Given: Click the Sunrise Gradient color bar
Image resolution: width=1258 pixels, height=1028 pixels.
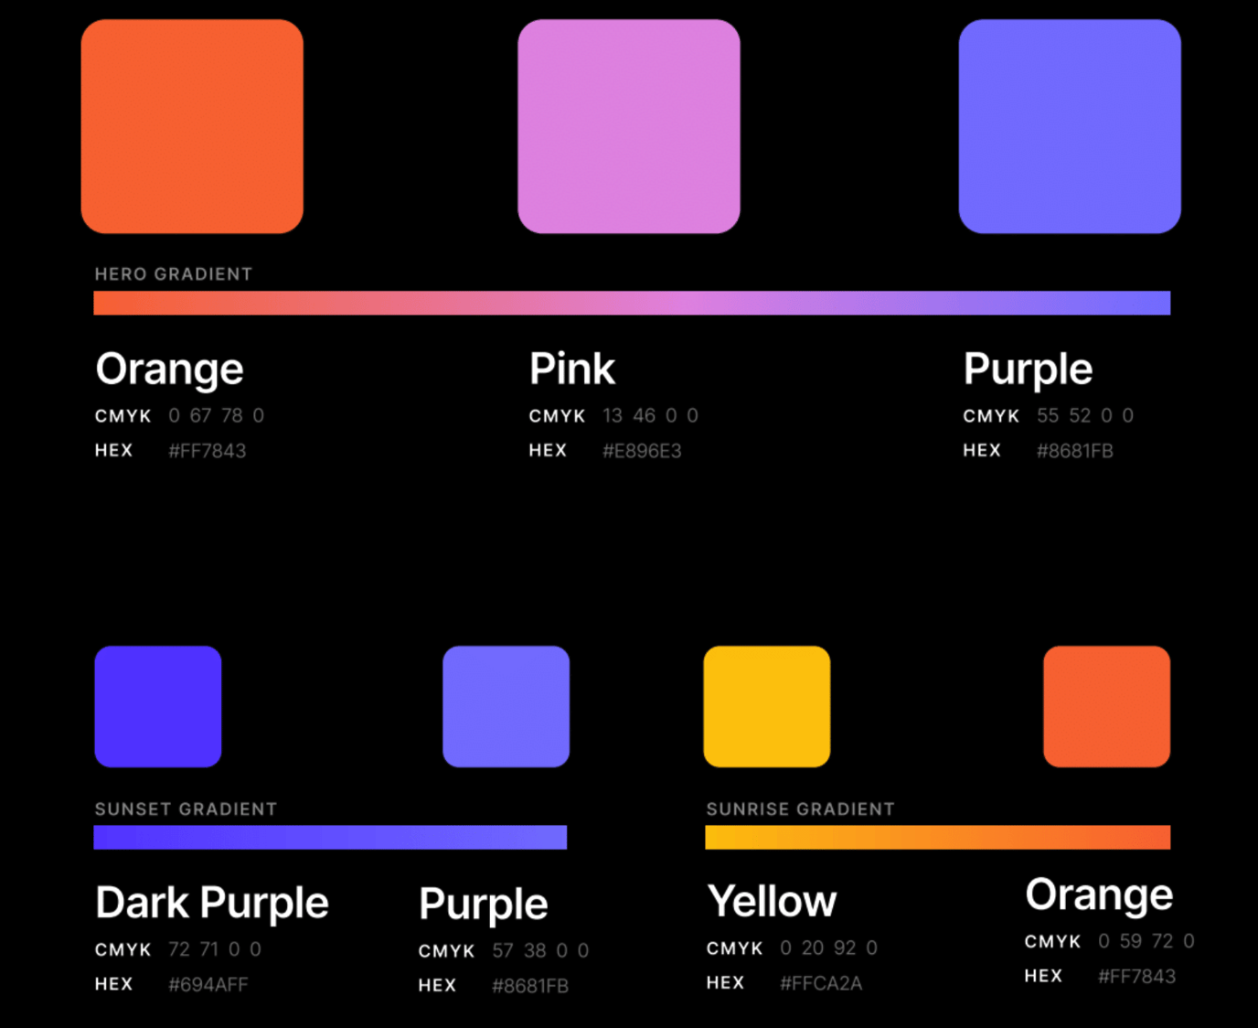Looking at the screenshot, I should point(937,837).
